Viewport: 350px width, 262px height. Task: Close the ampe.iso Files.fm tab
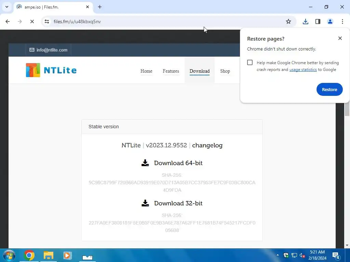(87, 7)
